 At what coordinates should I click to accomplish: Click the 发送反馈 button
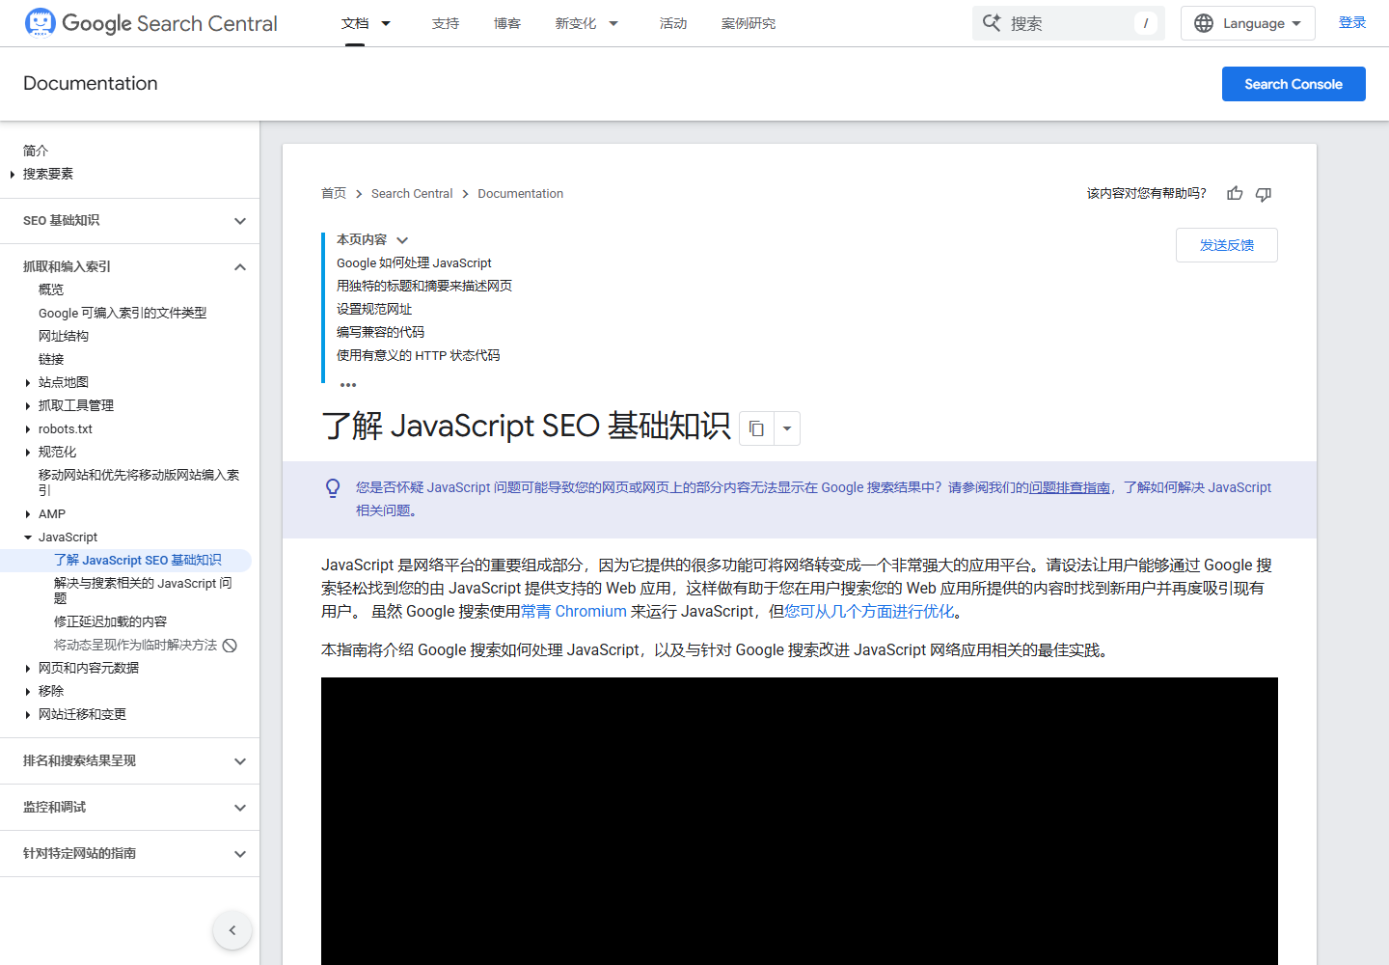(1227, 245)
